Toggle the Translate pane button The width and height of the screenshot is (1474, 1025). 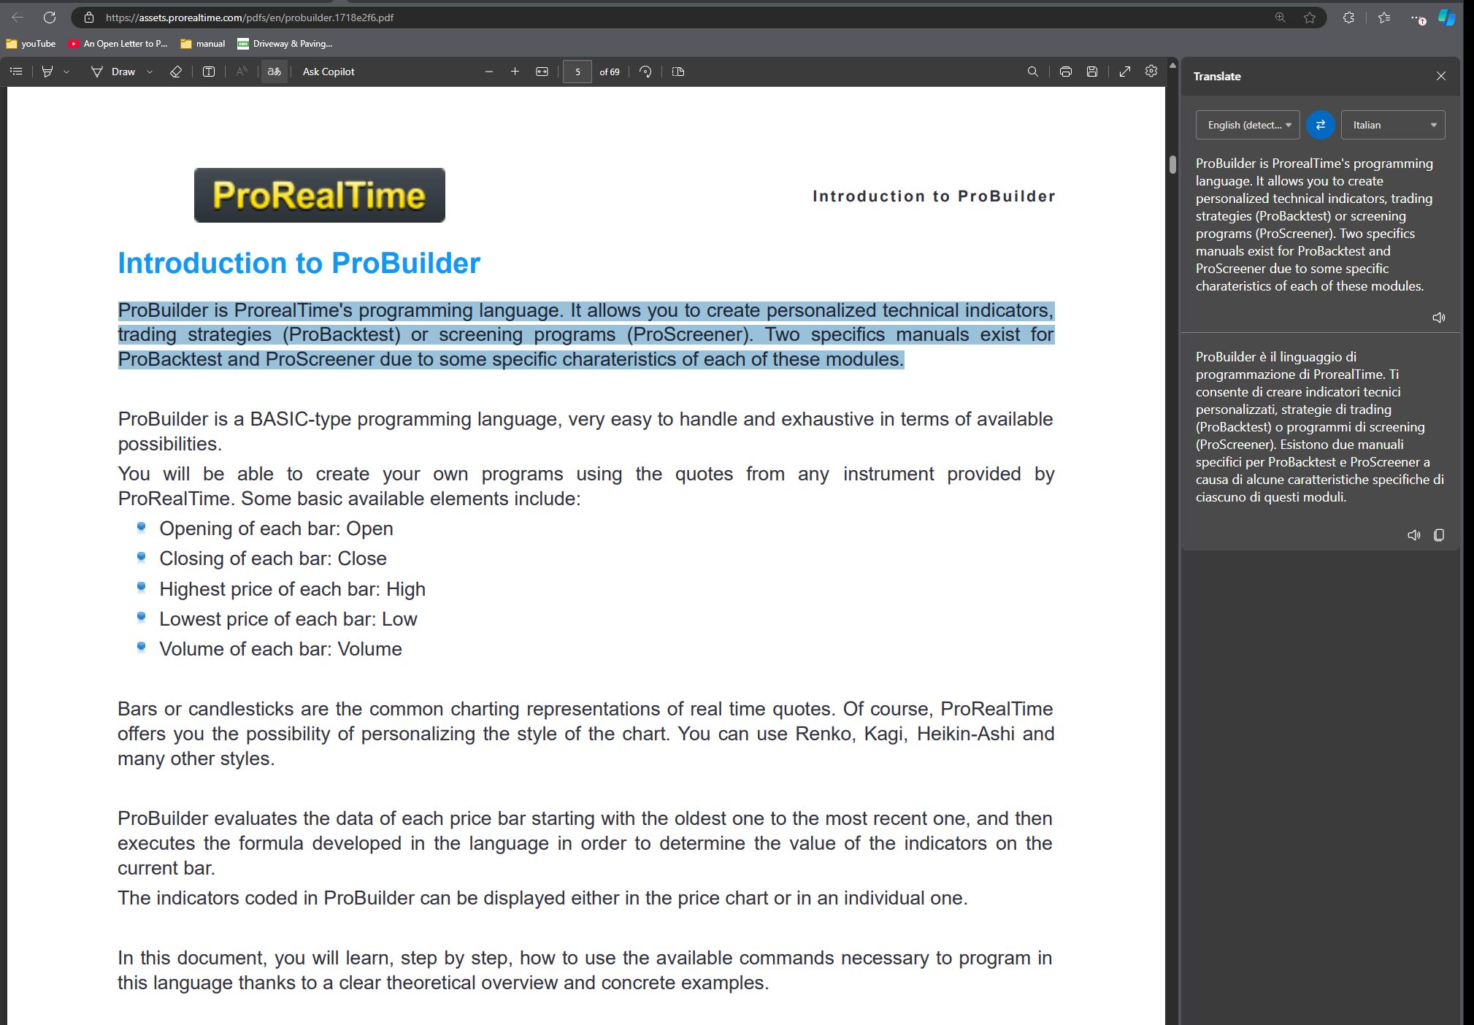coord(275,72)
